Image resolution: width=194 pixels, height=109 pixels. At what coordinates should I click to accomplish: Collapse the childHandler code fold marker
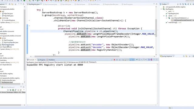29,21
